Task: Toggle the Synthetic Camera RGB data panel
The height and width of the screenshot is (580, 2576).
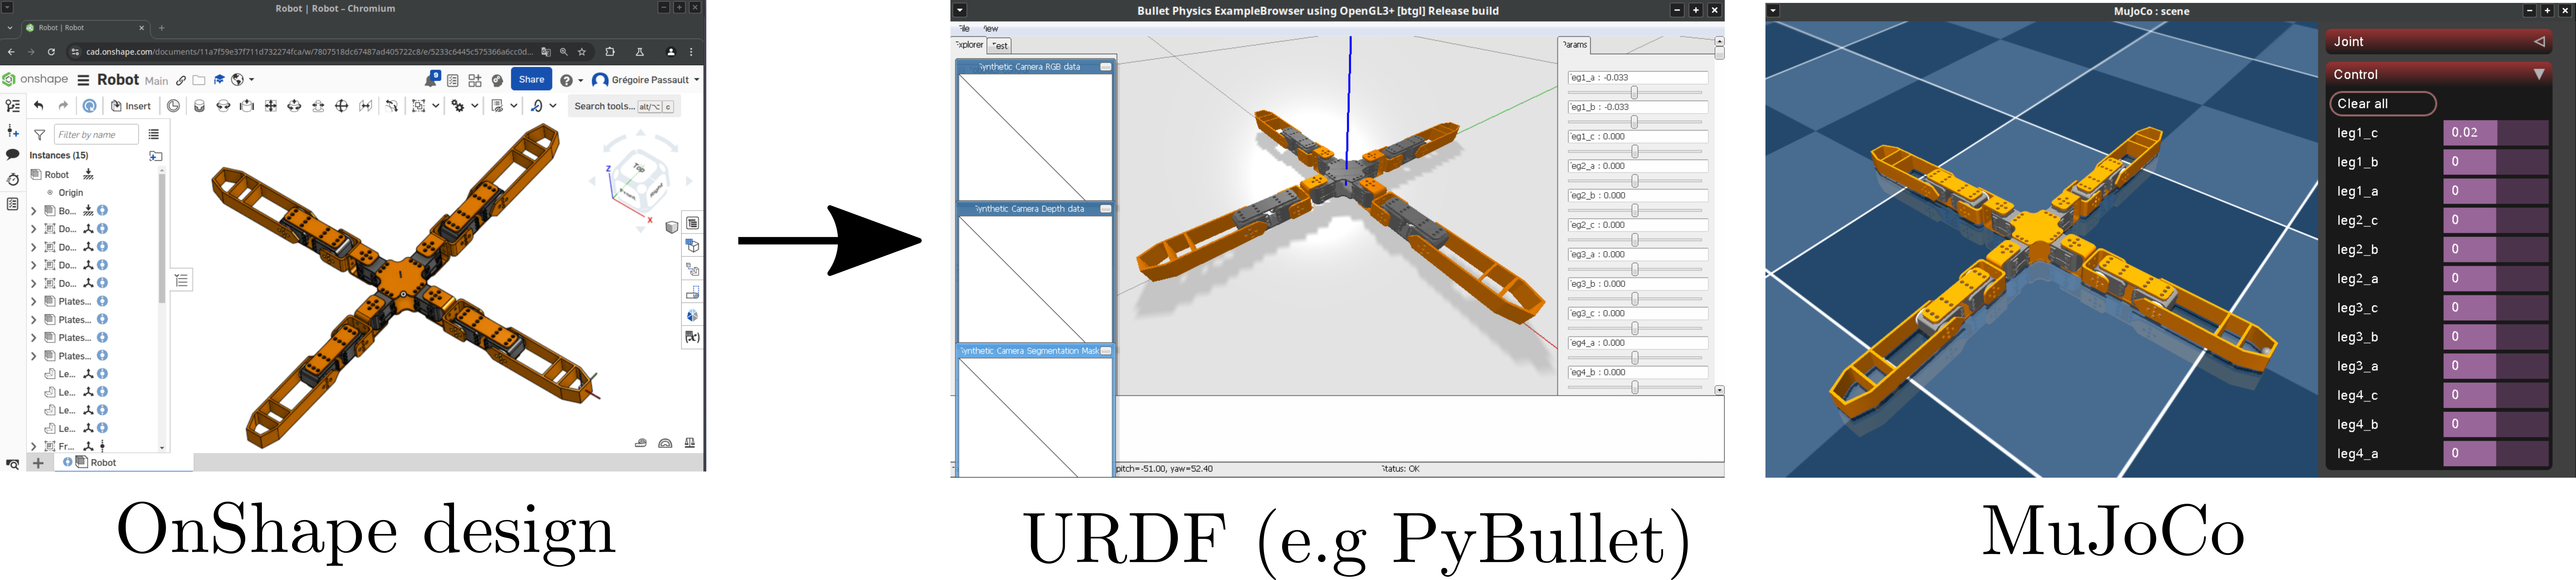Action: point(1106,67)
